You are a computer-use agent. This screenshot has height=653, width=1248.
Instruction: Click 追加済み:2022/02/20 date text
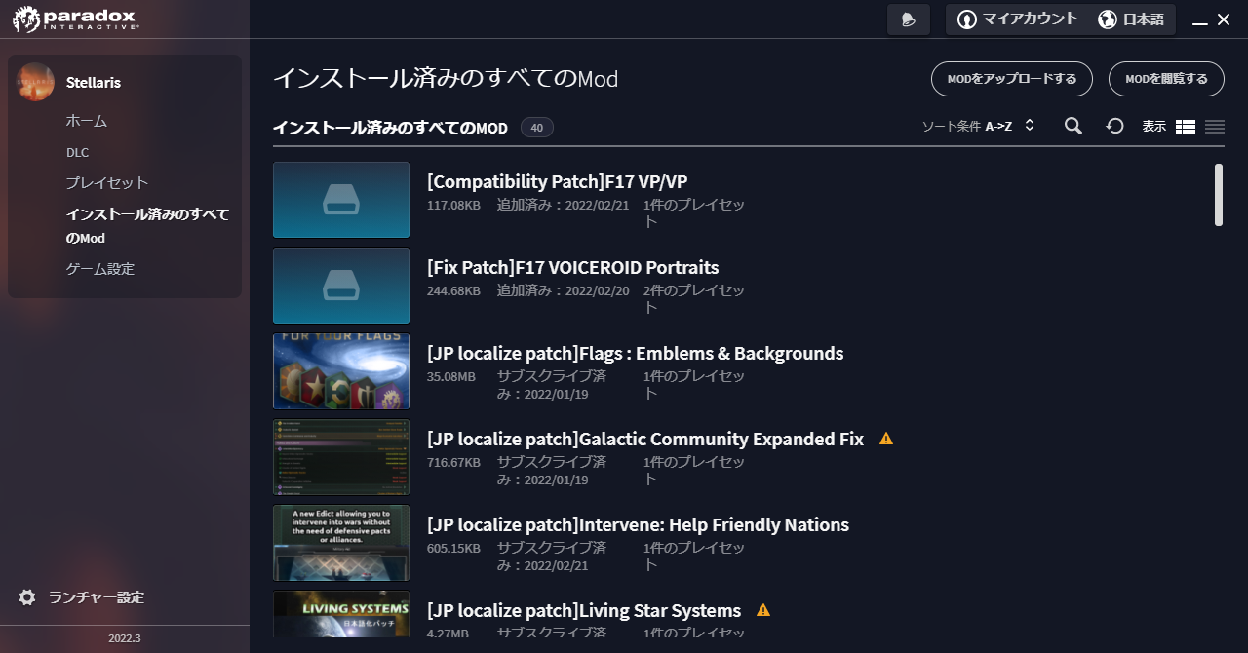tap(564, 291)
